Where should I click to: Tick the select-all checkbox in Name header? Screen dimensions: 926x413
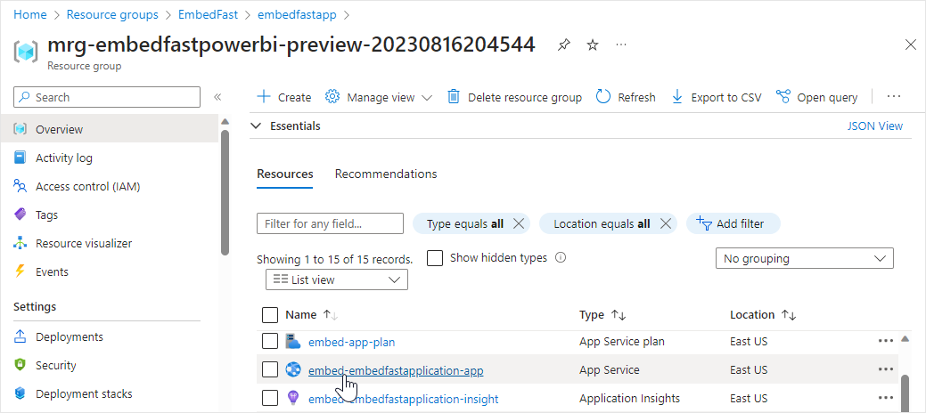tap(270, 314)
